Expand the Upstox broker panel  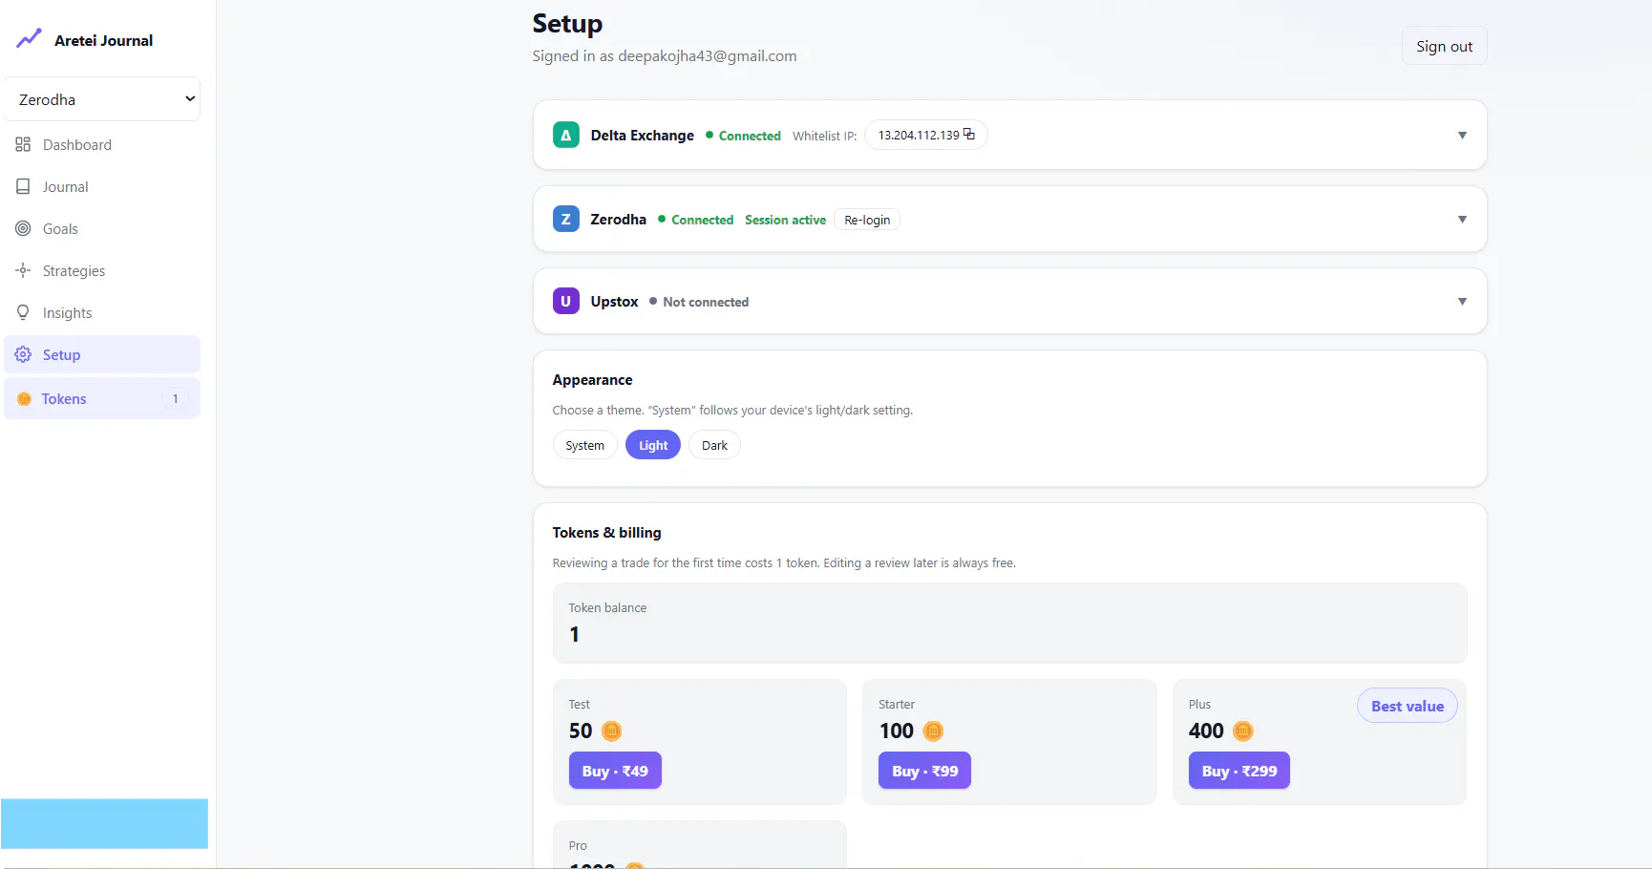point(1462,302)
